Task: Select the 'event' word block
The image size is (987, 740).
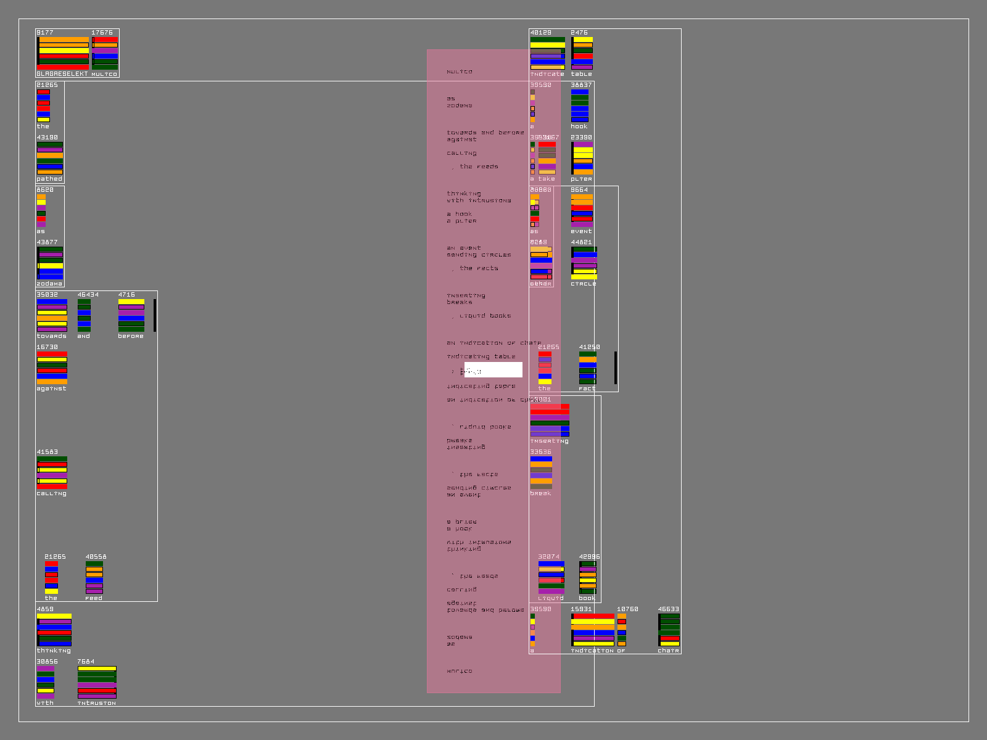Action: coord(582,210)
